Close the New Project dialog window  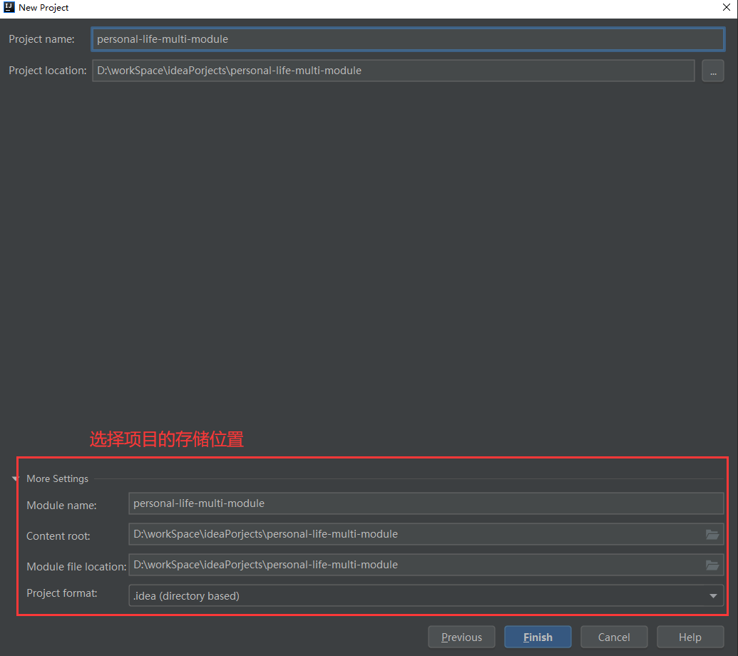click(x=726, y=8)
